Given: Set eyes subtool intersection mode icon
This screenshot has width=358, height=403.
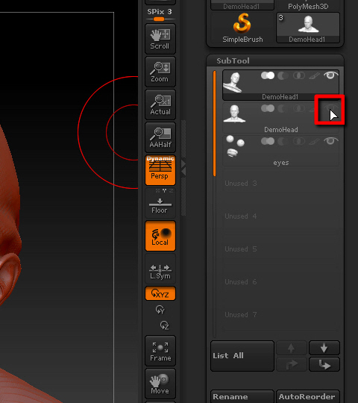Looking at the screenshot, I should click(x=299, y=141).
